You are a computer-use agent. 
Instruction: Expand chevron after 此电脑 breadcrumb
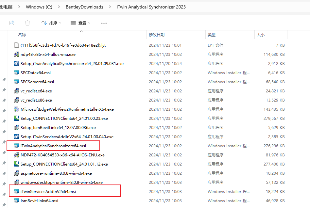coord(19,7)
